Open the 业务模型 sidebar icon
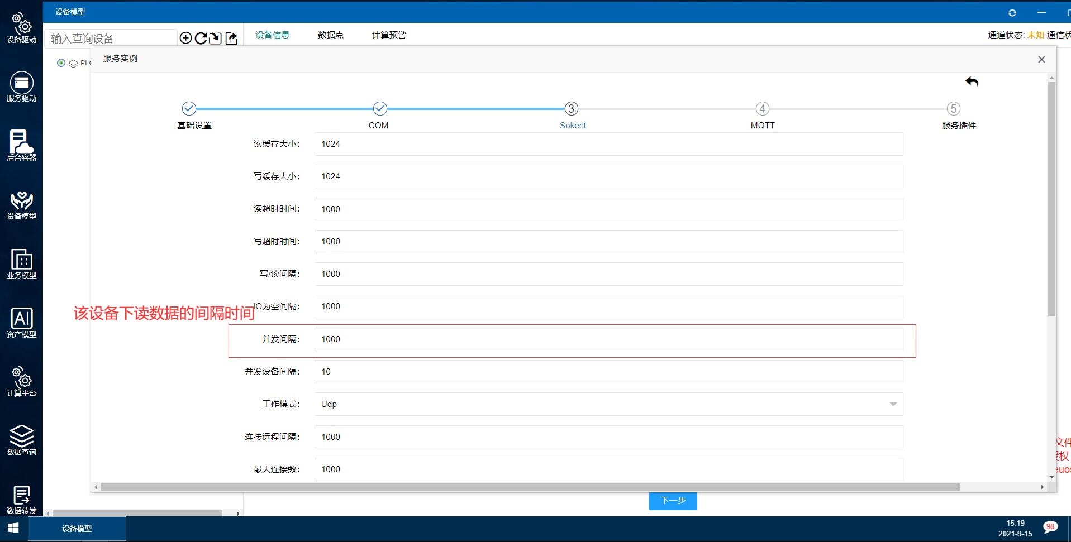The height and width of the screenshot is (542, 1071). point(21,263)
